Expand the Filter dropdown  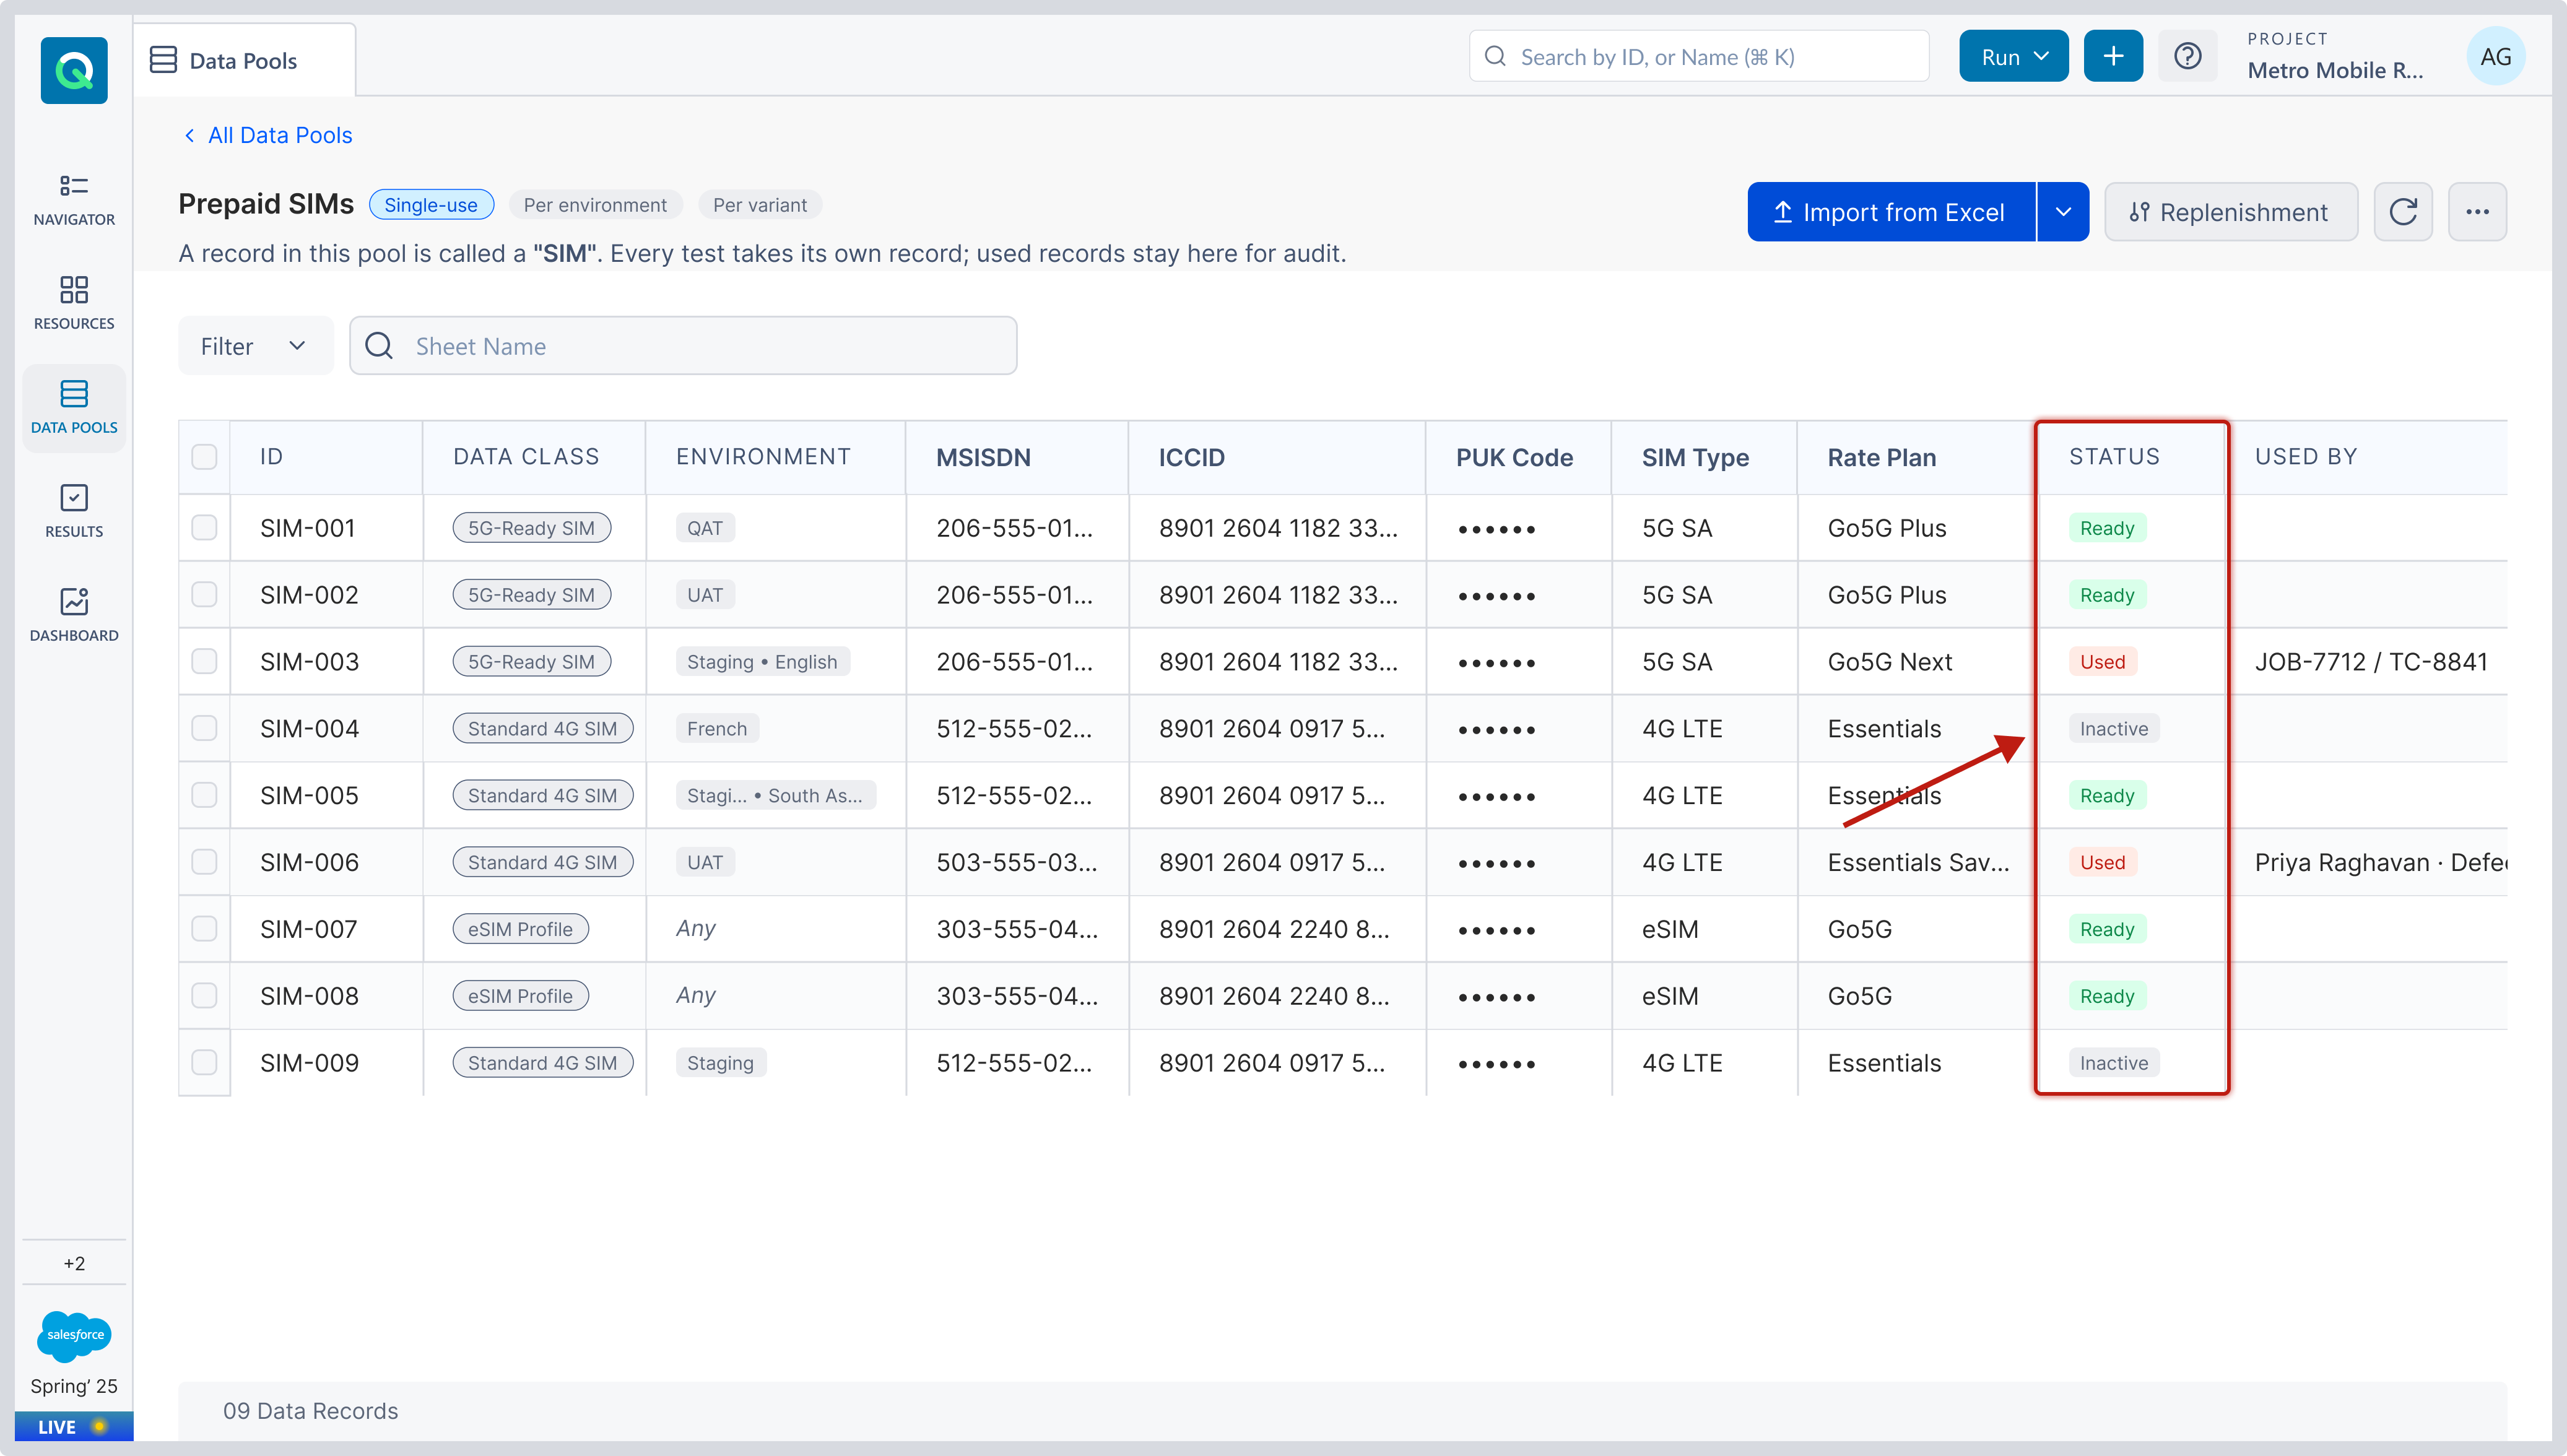click(x=255, y=346)
